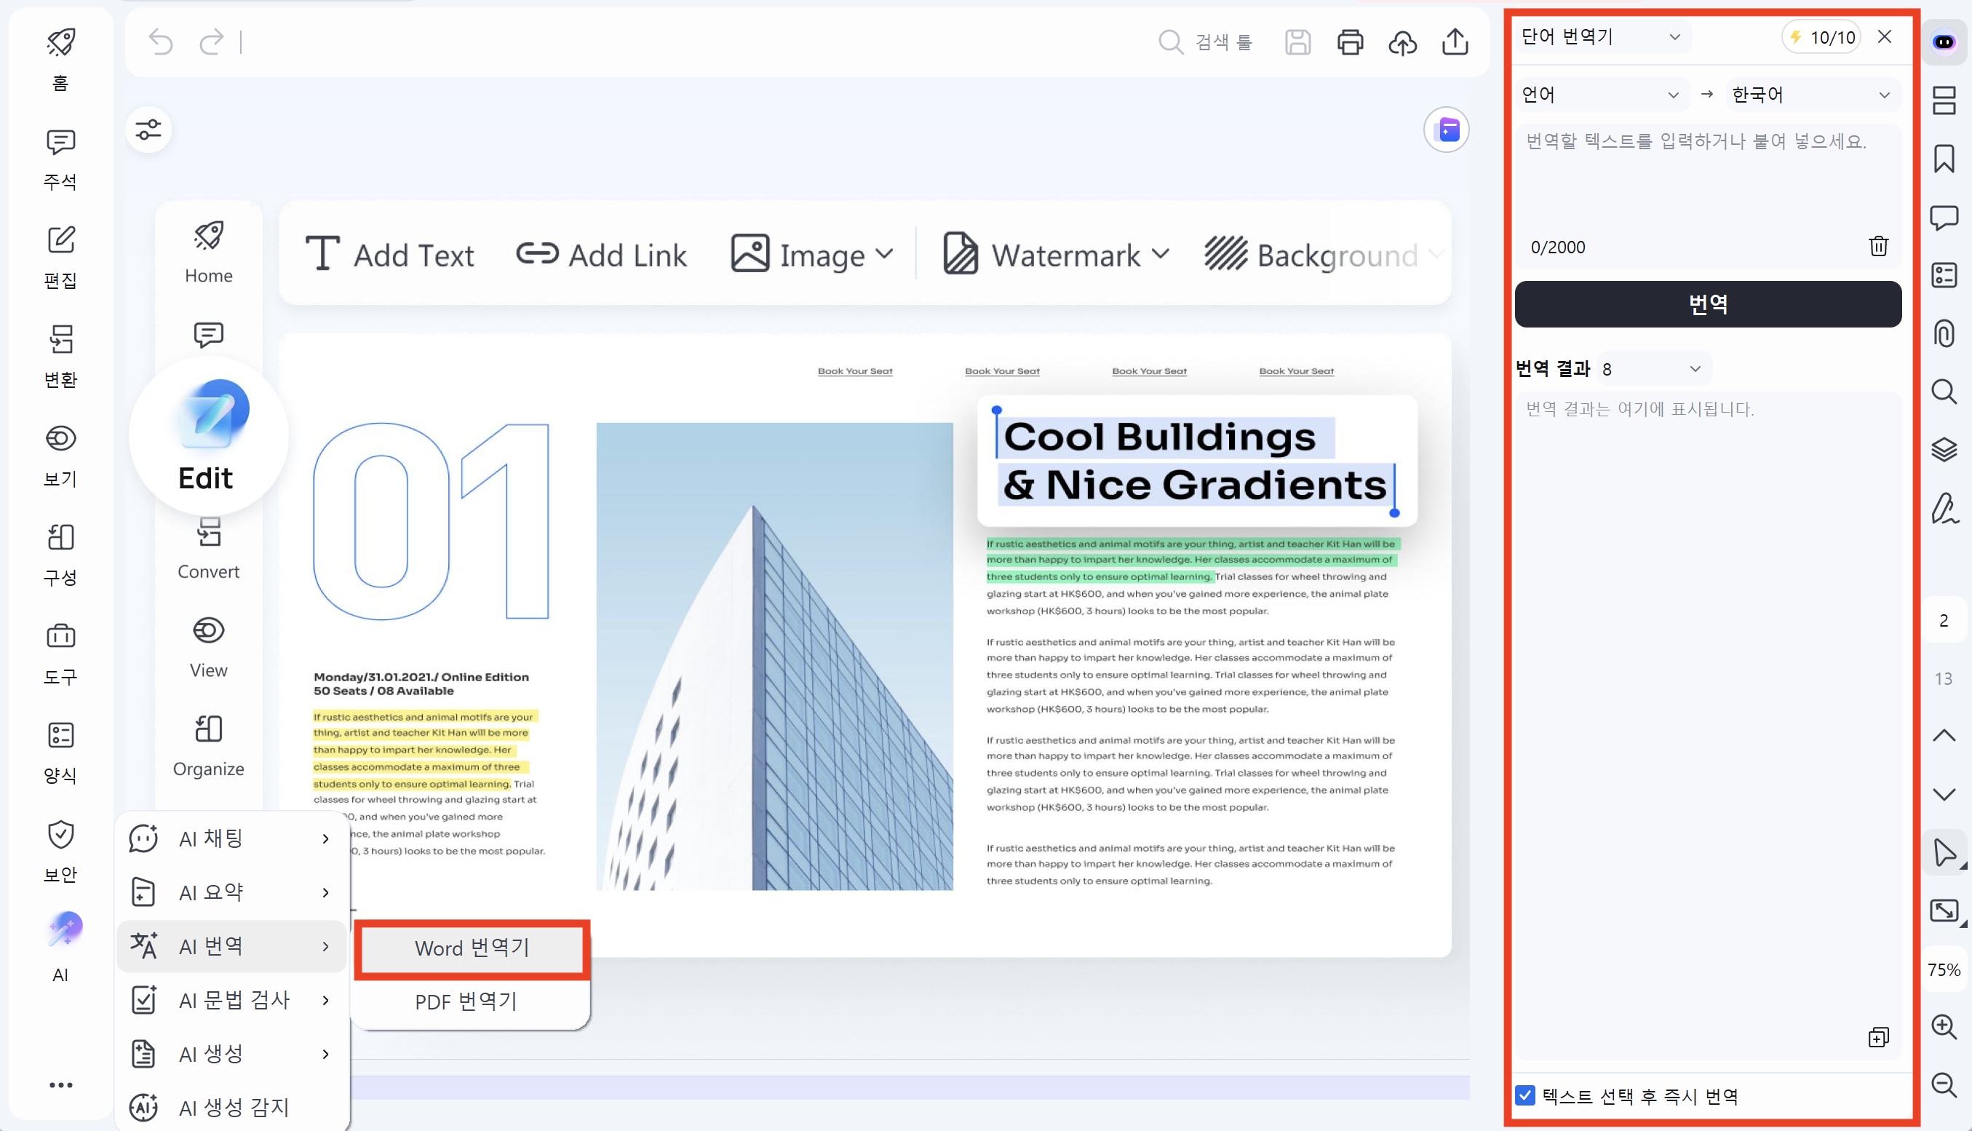The image size is (1972, 1131).
Task: Click the zoom in magnifier icon
Action: point(1944,1027)
